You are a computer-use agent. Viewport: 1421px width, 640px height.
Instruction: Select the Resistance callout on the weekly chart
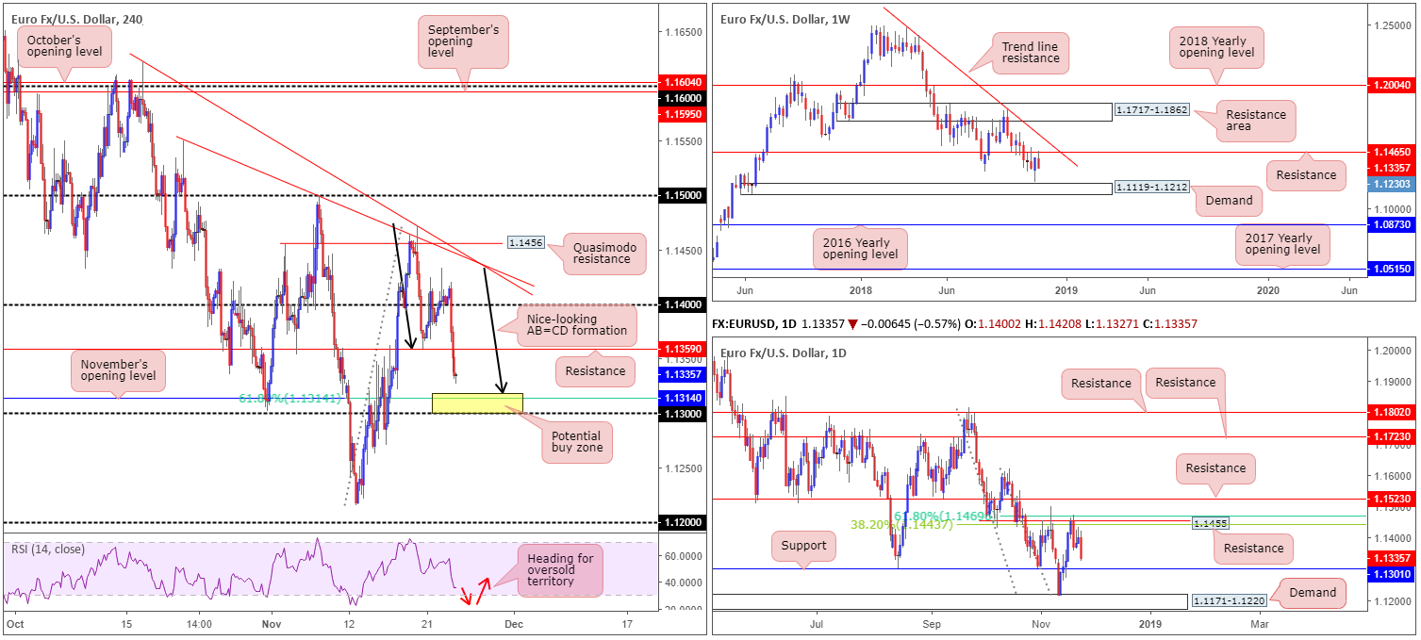1306,174
